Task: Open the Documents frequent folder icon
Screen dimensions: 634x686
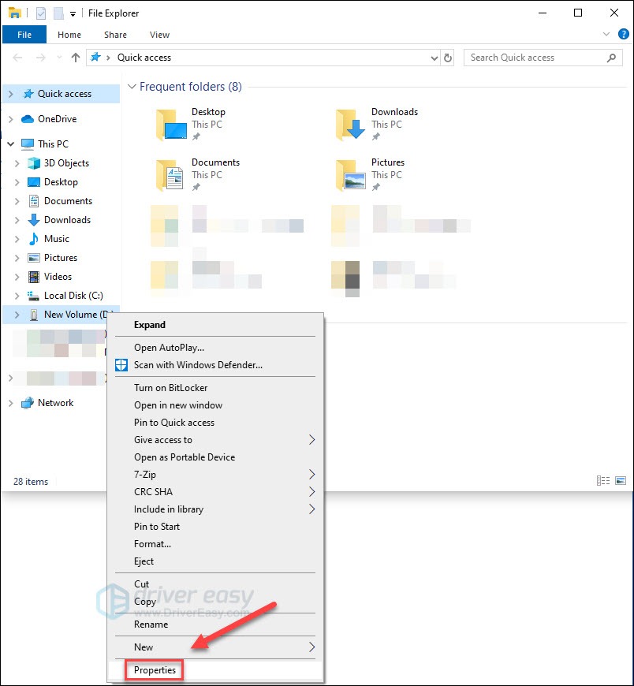Action: tap(170, 175)
